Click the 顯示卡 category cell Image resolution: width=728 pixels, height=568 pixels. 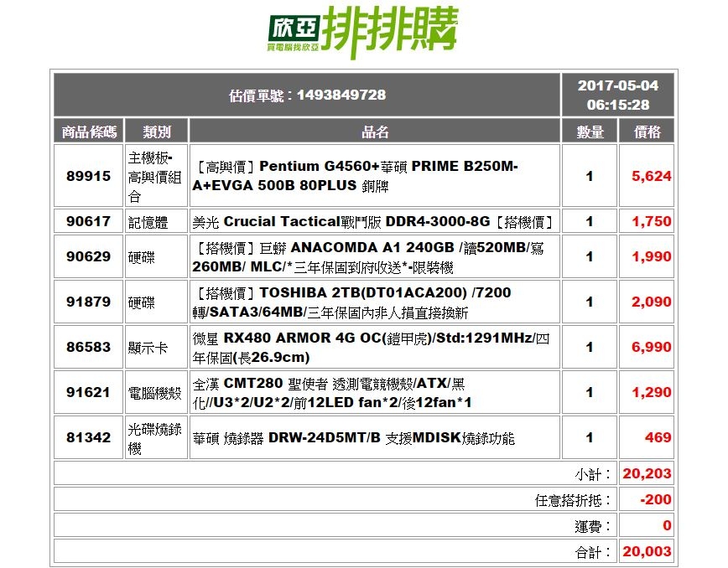pyautogui.click(x=156, y=347)
